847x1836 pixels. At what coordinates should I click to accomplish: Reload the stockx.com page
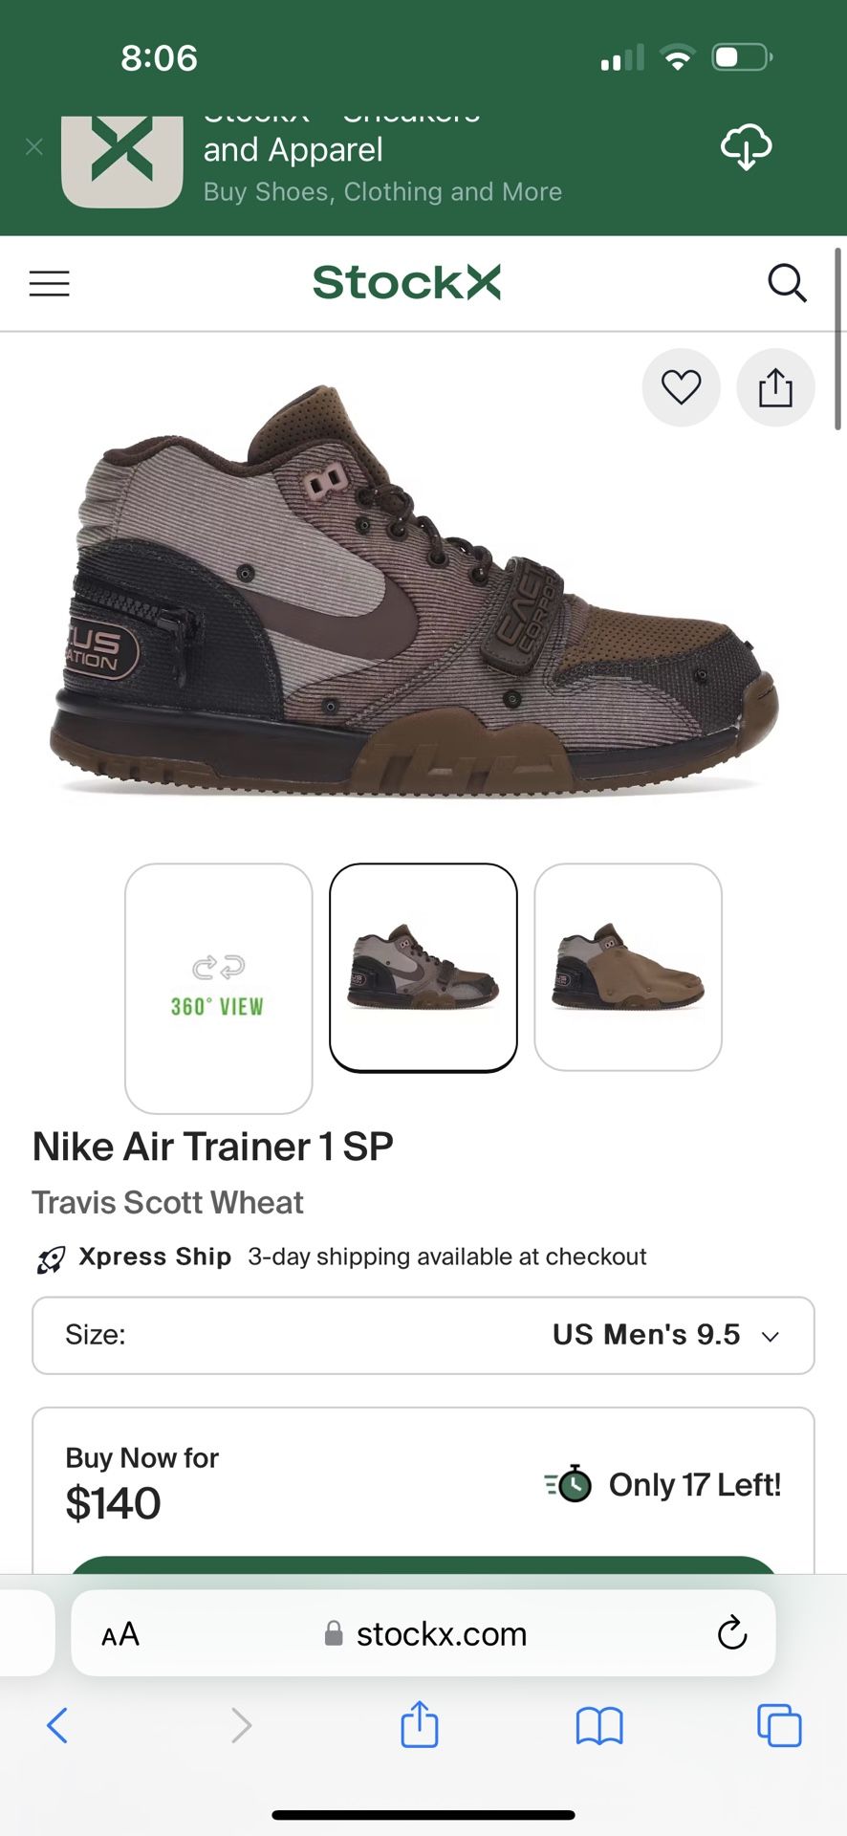[x=732, y=1633]
